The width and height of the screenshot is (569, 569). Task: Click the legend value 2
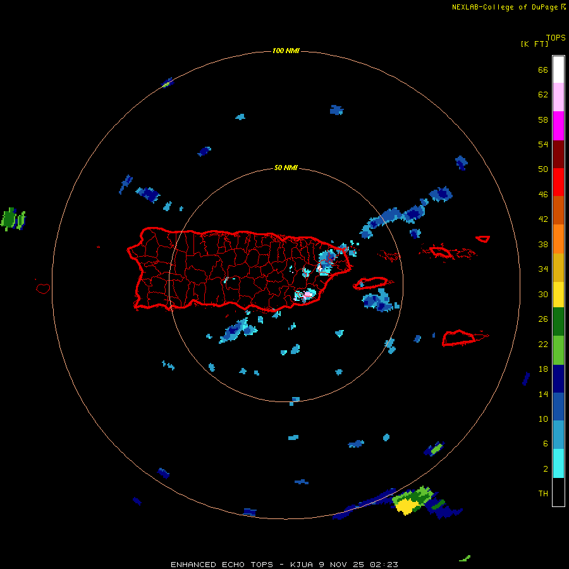tap(546, 469)
